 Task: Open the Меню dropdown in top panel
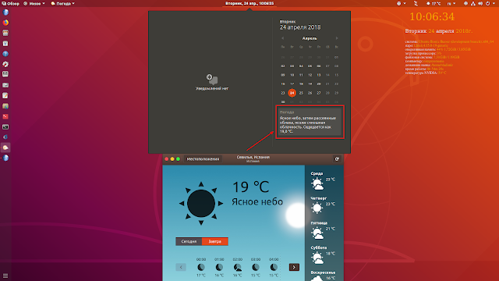click(34, 3)
